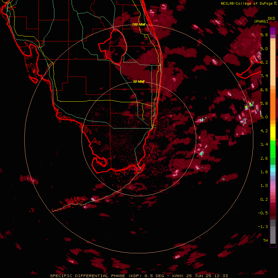
Task: Pick the deep orange segment of color bar
Action: pyautogui.click(x=273, y=107)
